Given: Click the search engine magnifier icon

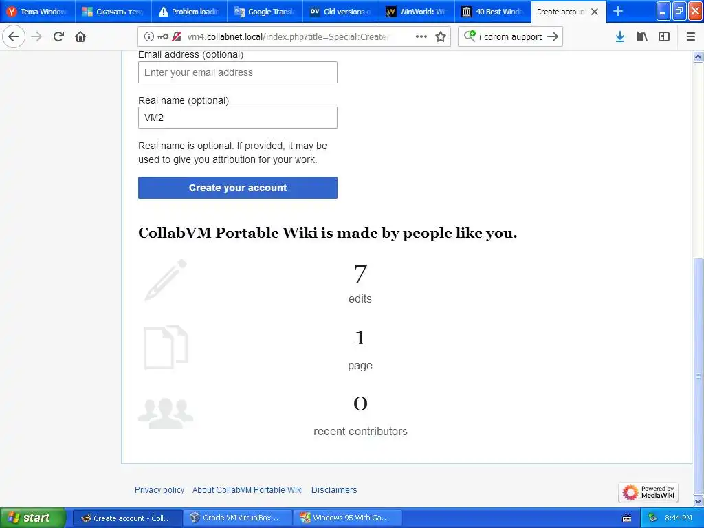Looking at the screenshot, I should click(470, 36).
